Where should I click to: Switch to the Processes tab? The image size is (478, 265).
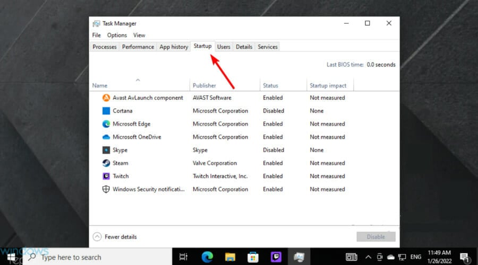click(105, 47)
